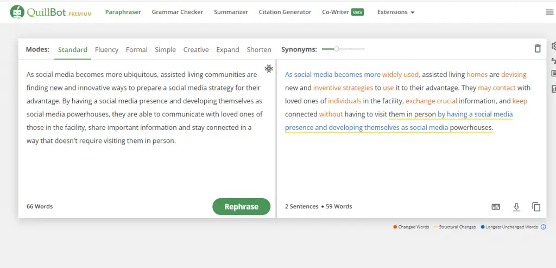Viewport: 556px width, 268px height.
Task: Open Citation Generator
Action: (x=285, y=12)
